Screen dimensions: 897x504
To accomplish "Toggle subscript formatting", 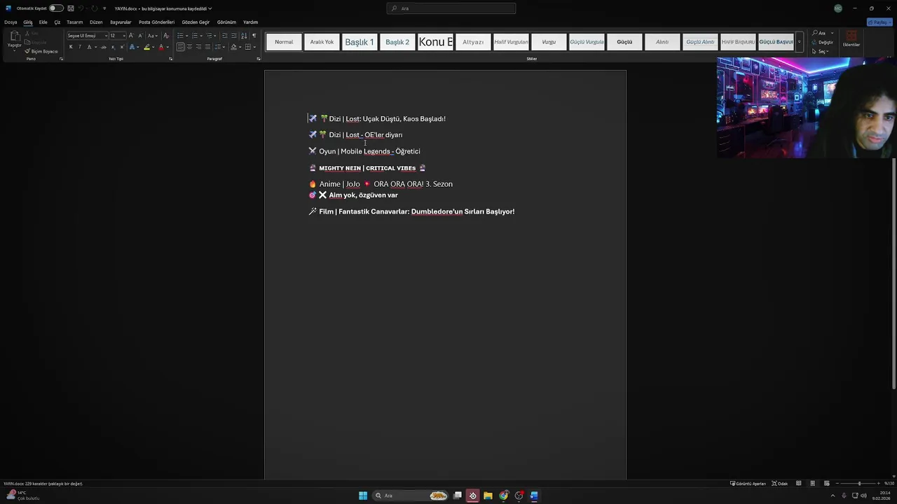I will tap(113, 47).
